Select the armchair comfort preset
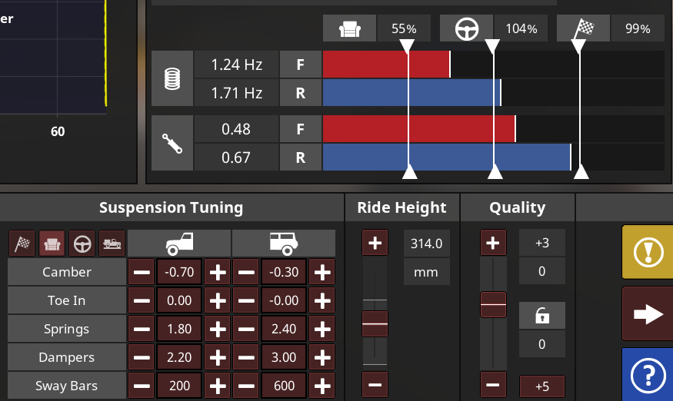 [52, 243]
